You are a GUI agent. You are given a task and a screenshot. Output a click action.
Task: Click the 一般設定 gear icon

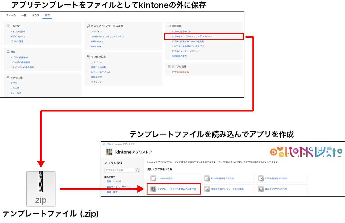pos(8,26)
